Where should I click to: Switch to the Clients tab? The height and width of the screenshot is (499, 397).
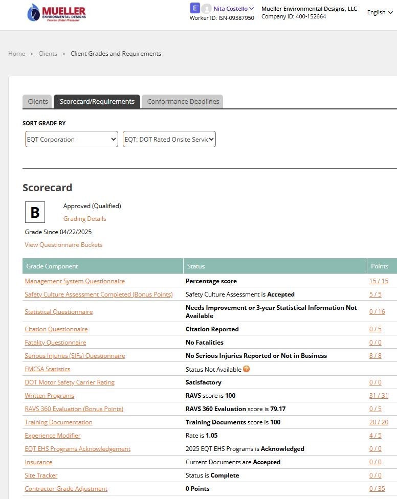coord(37,102)
